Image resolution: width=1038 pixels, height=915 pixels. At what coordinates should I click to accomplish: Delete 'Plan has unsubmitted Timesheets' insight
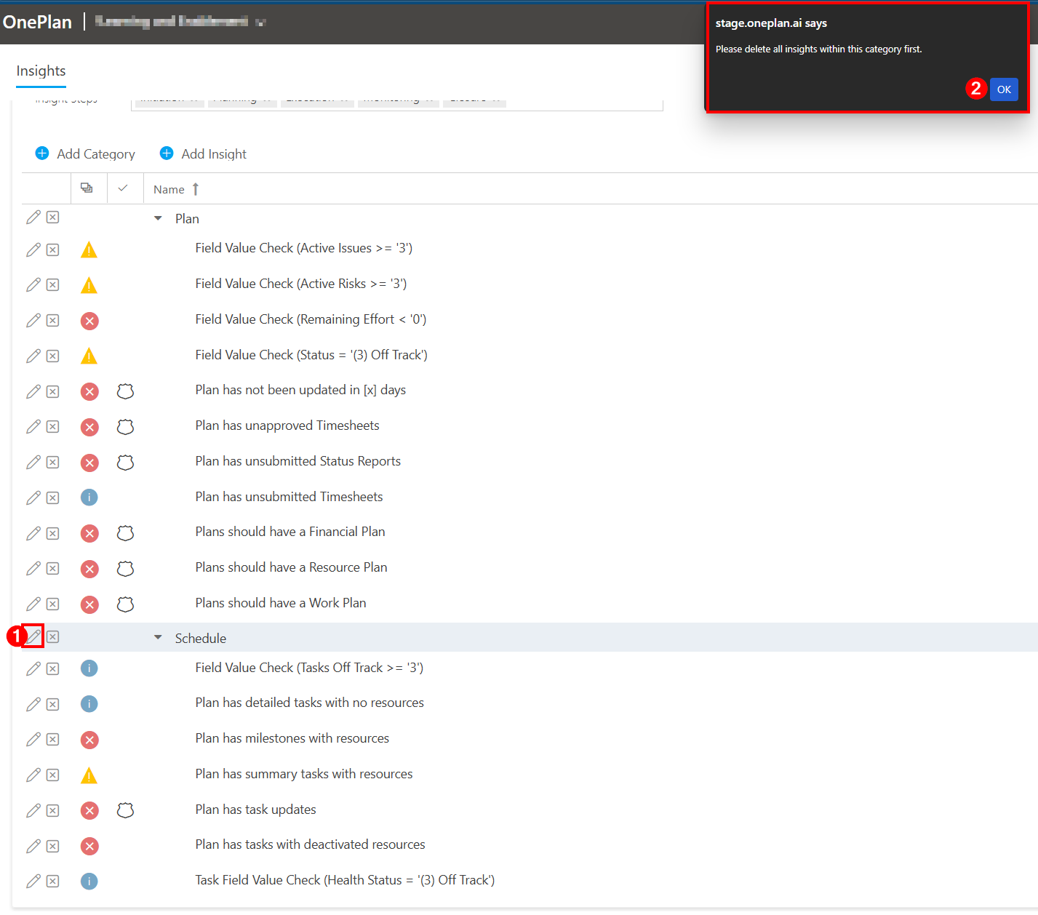click(x=53, y=498)
